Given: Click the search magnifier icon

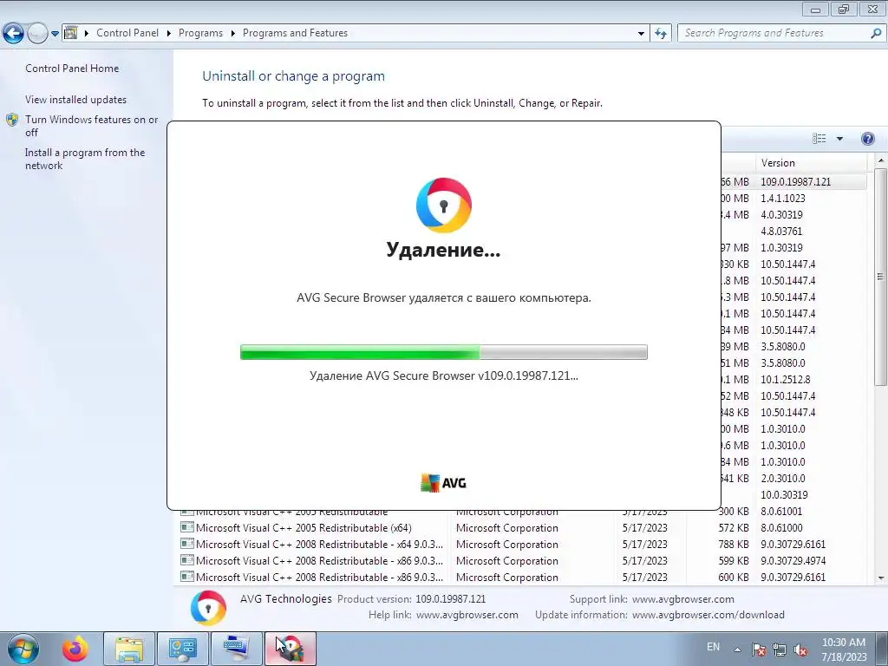Looking at the screenshot, I should (x=876, y=33).
